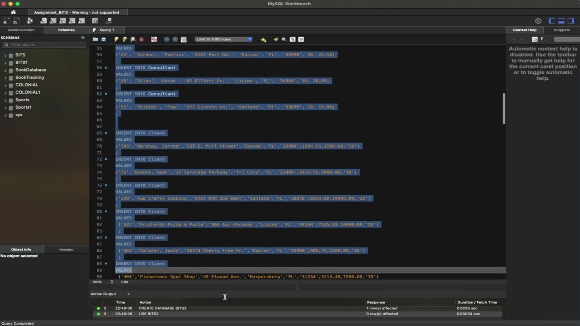The height and width of the screenshot is (326, 580).
Task: Toggle auto-commit mode
Action: pyautogui.click(x=184, y=39)
